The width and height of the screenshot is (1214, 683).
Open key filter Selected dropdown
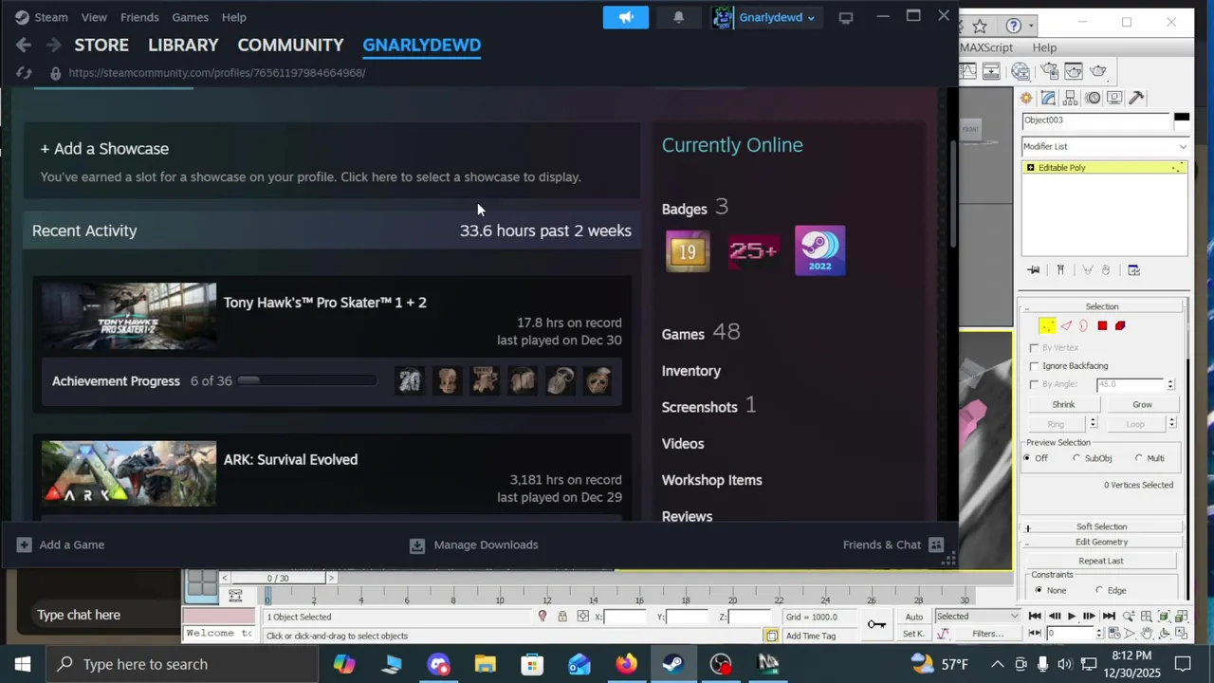click(977, 617)
